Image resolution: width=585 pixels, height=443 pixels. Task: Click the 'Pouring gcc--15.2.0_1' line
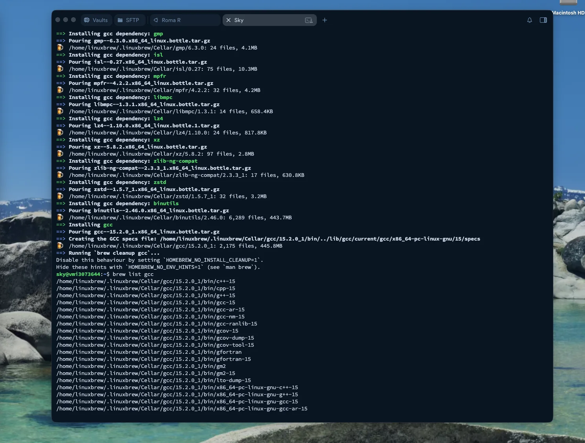(x=138, y=232)
